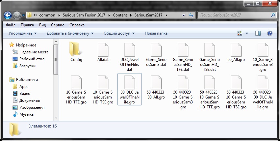Click the search magnifier icon

click(x=273, y=15)
